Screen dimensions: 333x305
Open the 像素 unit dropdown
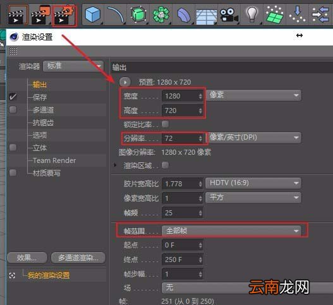point(253,95)
